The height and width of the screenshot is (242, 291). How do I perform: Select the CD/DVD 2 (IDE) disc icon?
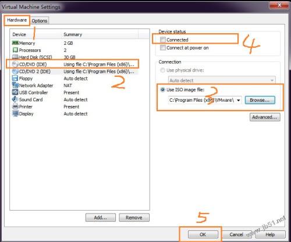pos(15,72)
